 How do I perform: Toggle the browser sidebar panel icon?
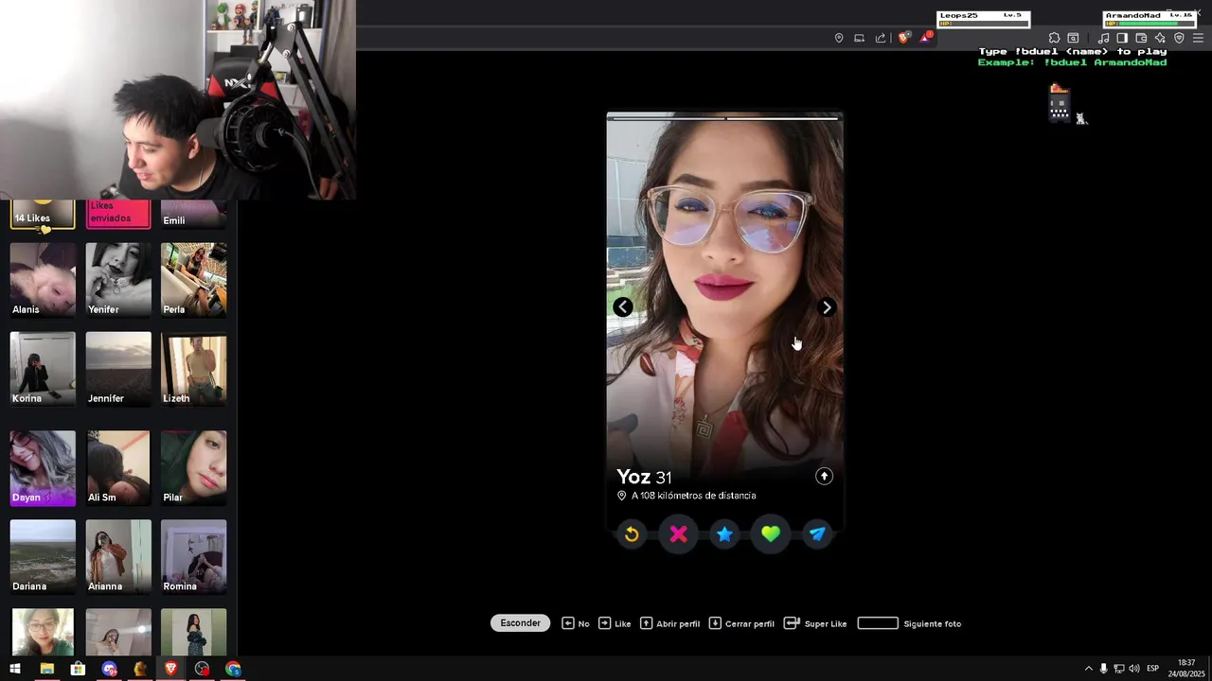pyautogui.click(x=1122, y=38)
